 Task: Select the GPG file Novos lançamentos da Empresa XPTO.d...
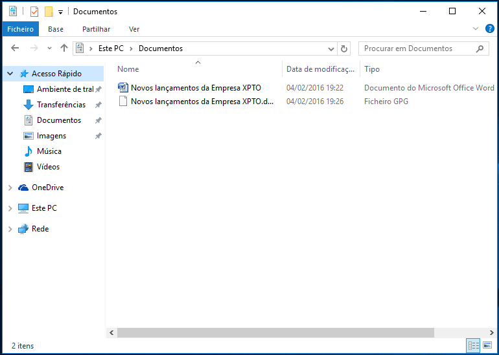[x=202, y=102]
